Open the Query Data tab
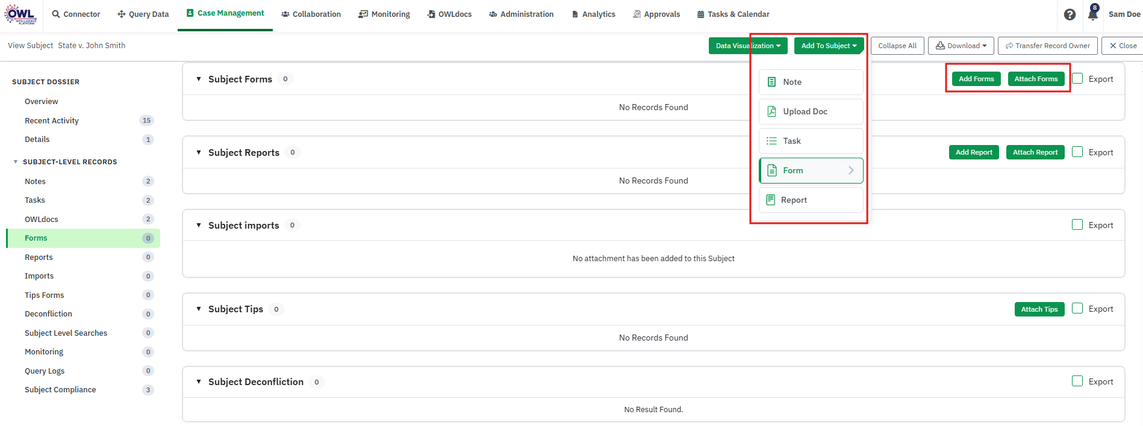The height and width of the screenshot is (426, 1143). (143, 14)
